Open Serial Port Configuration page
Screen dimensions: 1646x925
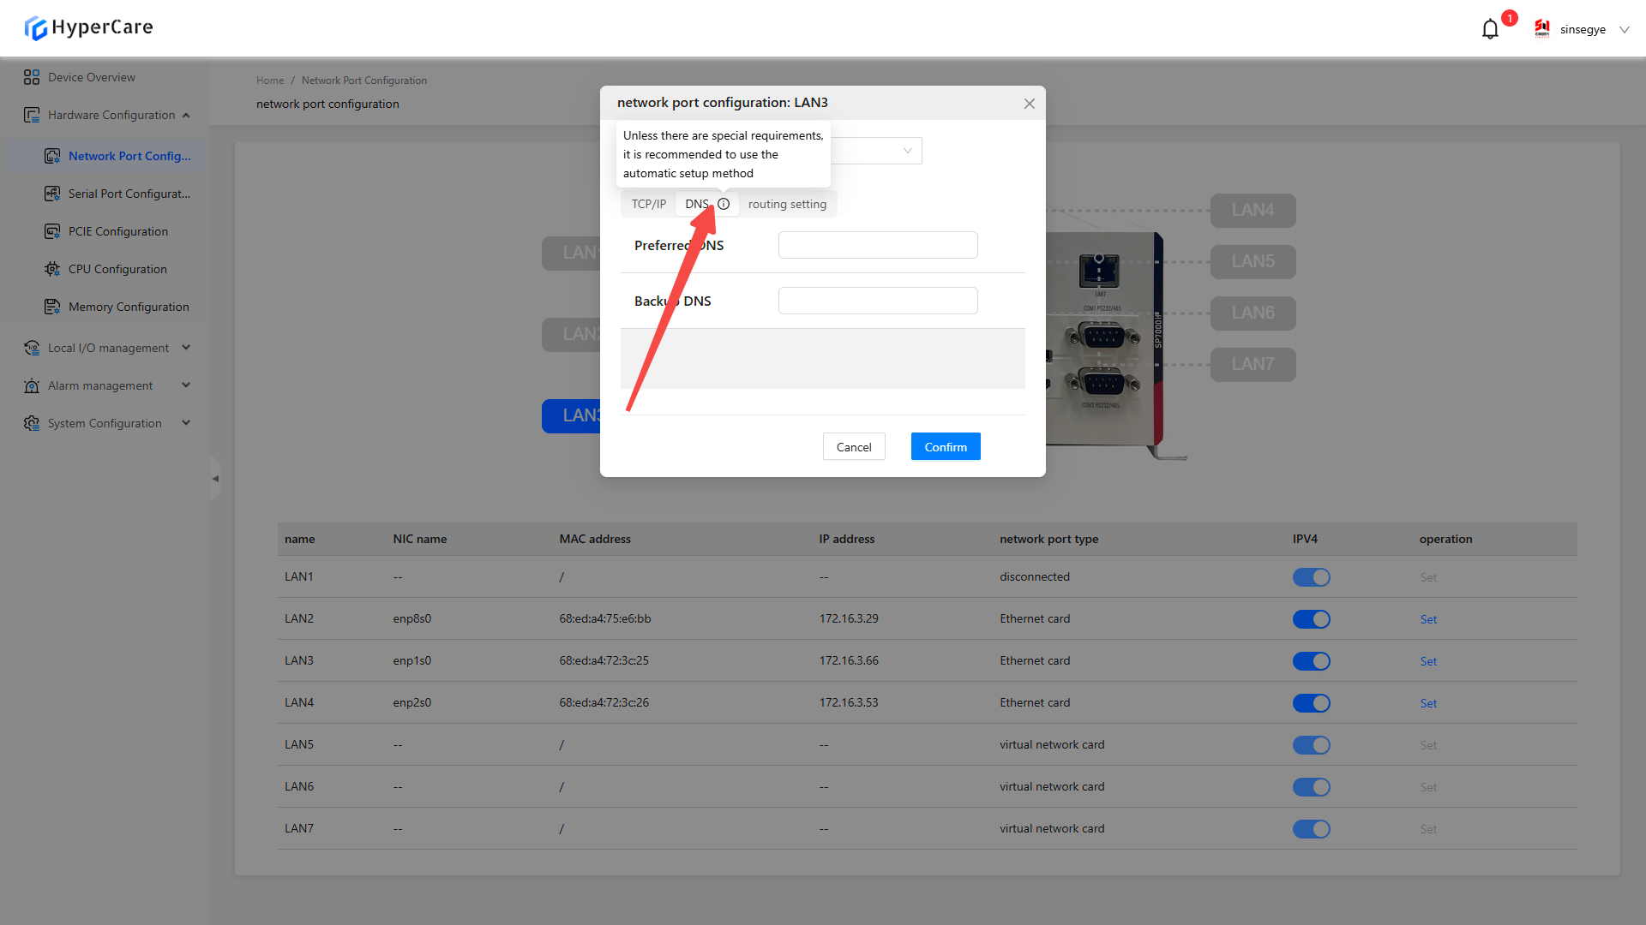129,194
